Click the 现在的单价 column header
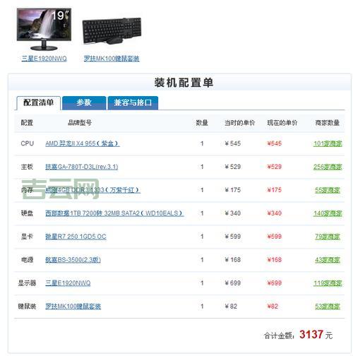Image resolution: width=353 pixels, height=356 pixels. (282, 123)
